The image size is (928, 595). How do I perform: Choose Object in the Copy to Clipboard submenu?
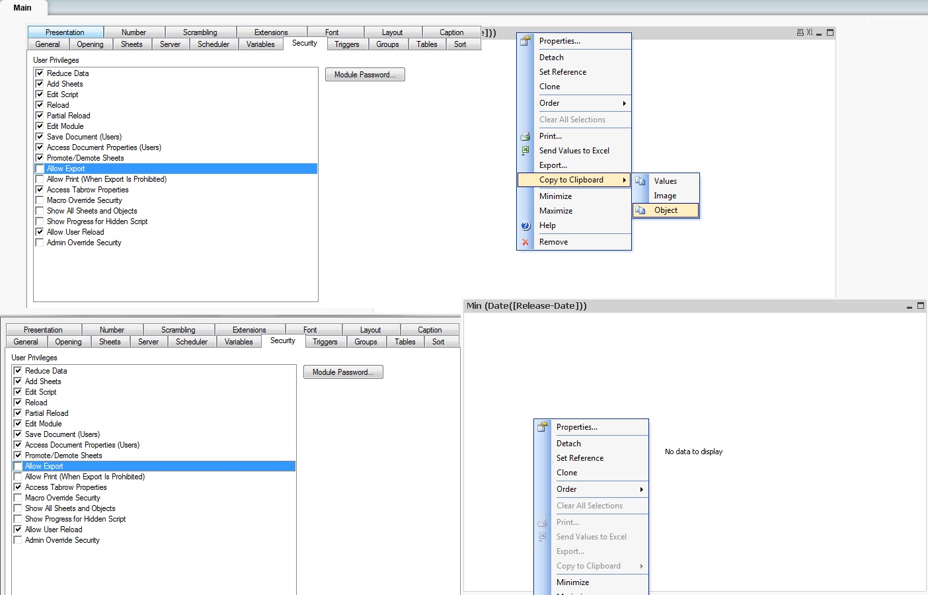[666, 210]
